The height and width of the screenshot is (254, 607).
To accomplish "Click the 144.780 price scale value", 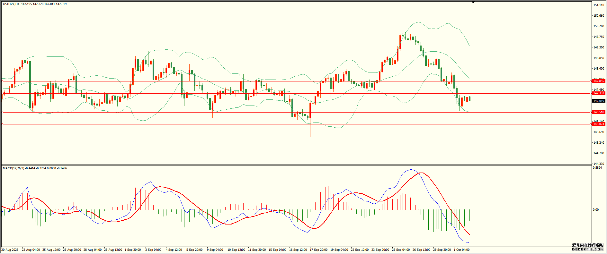I will (x=598, y=153).
